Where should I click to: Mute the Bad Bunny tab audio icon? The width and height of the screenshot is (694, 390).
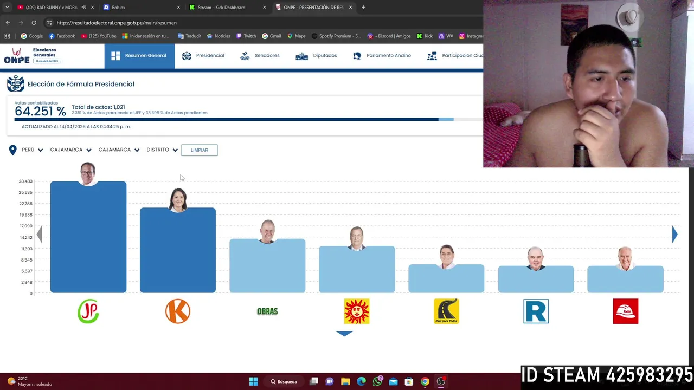pos(83,8)
